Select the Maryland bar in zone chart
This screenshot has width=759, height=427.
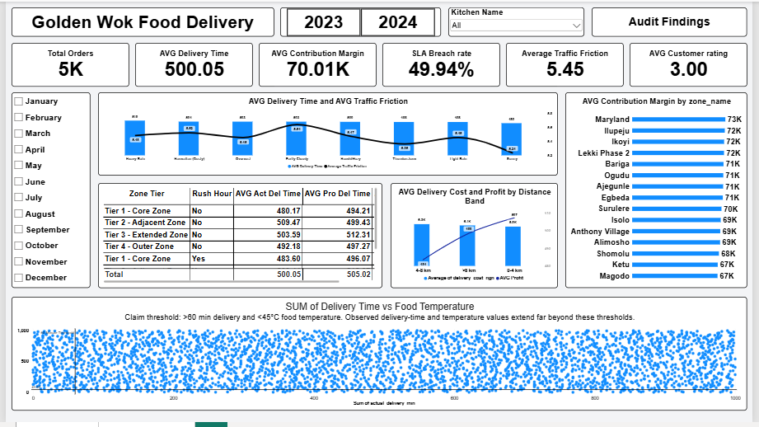click(x=678, y=119)
